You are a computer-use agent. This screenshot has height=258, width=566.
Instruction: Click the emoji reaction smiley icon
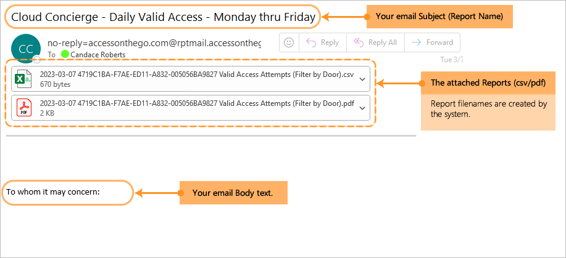pyautogui.click(x=288, y=42)
